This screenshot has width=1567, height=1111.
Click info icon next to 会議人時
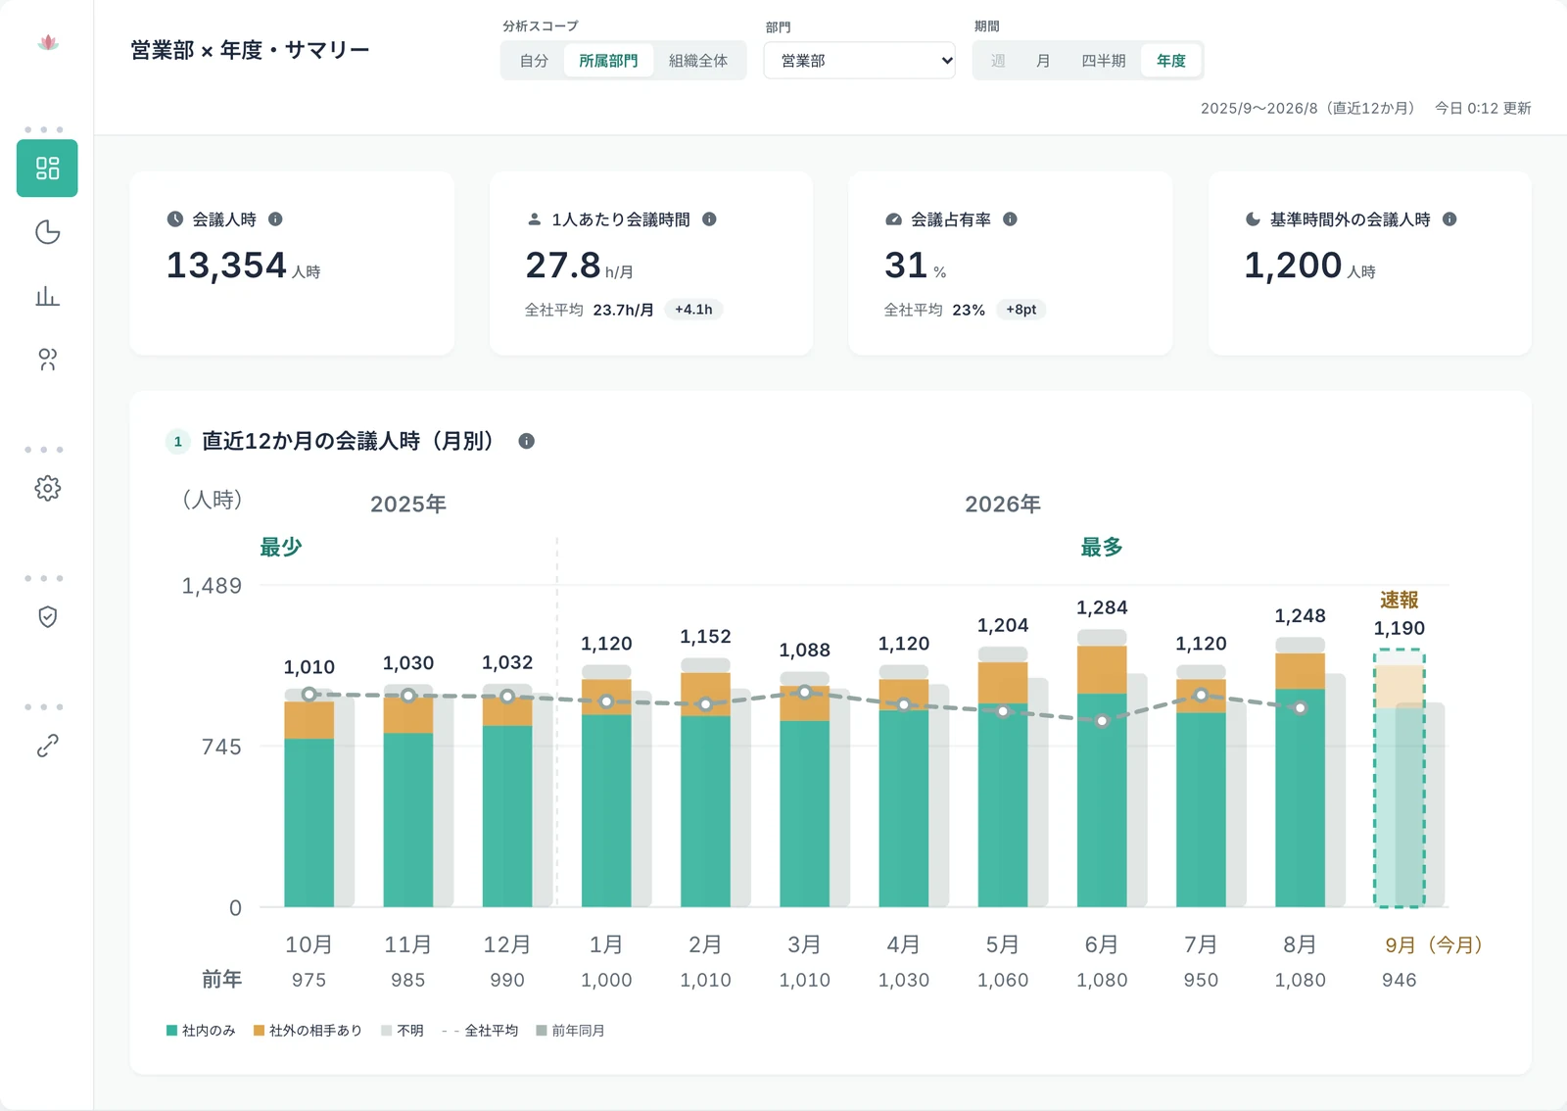[275, 219]
